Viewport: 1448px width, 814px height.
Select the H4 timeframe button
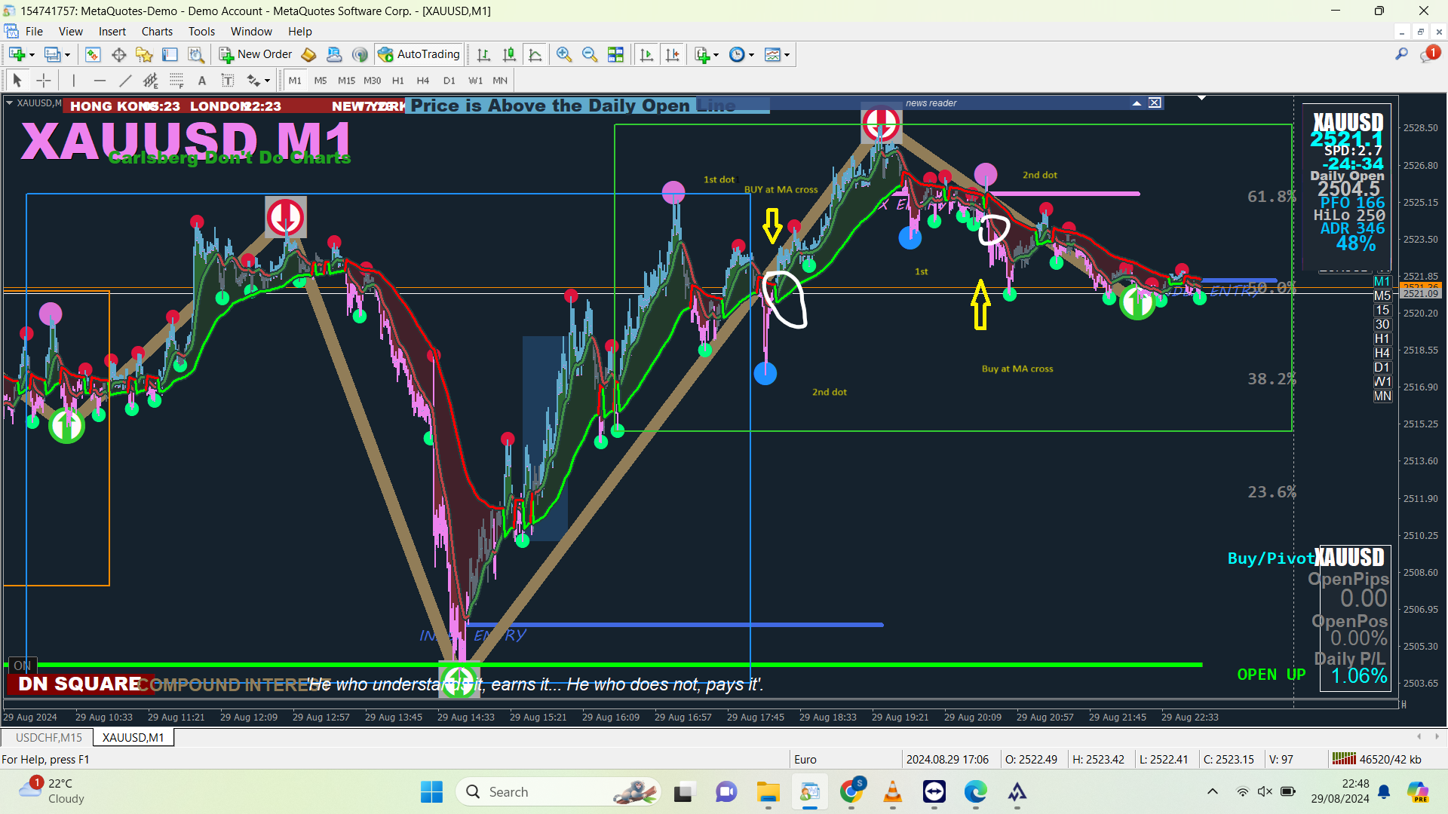tap(422, 81)
